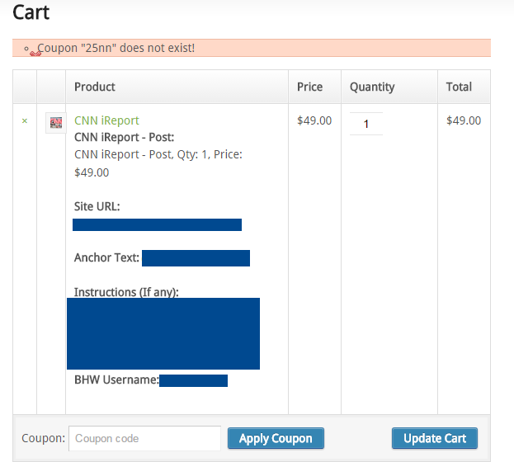Apply the coupon with Apply Coupon button

pos(276,438)
